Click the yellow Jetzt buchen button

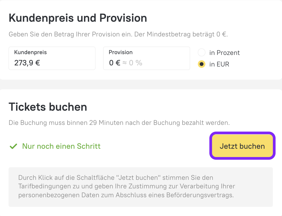(242, 146)
